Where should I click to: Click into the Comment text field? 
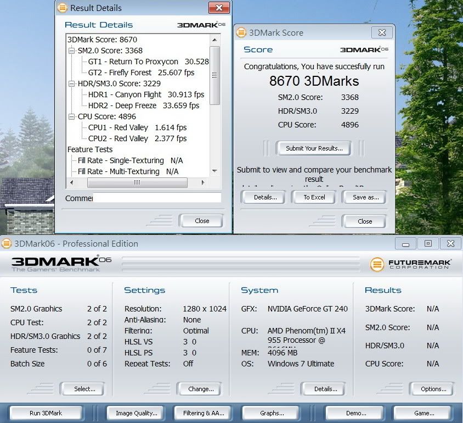[157, 198]
